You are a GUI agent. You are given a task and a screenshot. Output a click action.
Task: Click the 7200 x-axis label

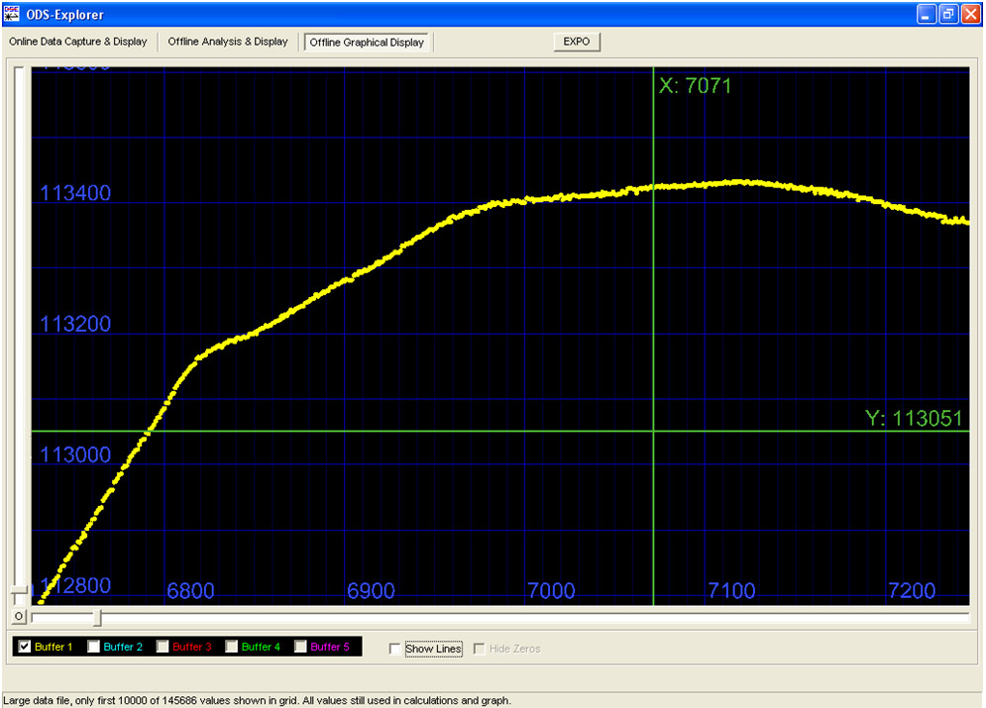coord(912,591)
